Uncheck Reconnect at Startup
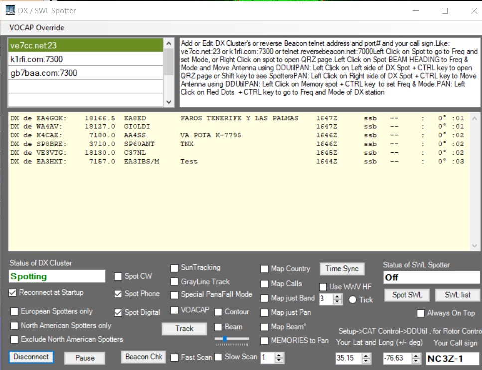Screen dimensions: 482x370 coord(13,293)
